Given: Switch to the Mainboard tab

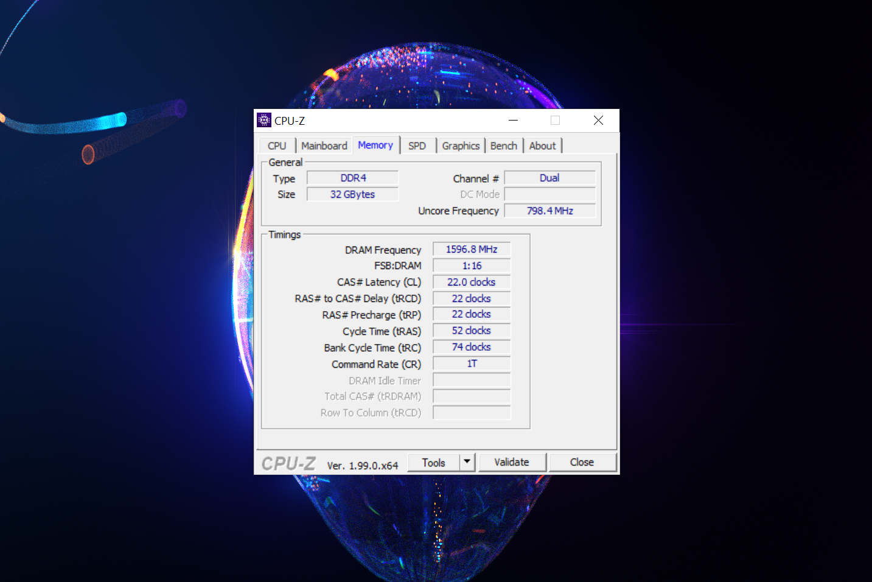Looking at the screenshot, I should (x=324, y=145).
